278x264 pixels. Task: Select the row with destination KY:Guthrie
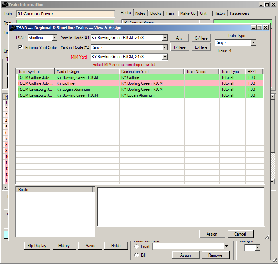coord(140,77)
